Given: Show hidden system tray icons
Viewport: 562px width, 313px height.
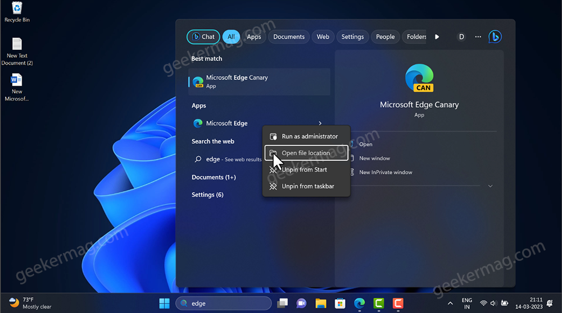Looking at the screenshot, I should (x=450, y=303).
